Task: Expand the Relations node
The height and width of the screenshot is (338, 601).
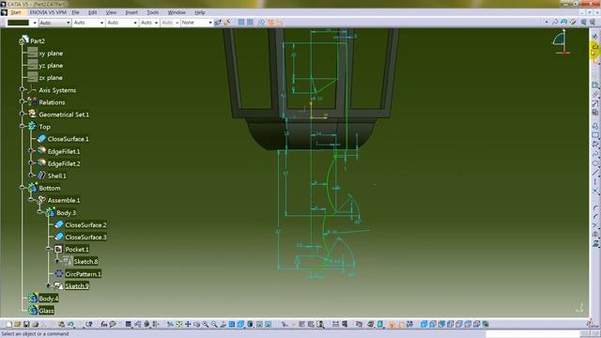Action: tap(23, 102)
